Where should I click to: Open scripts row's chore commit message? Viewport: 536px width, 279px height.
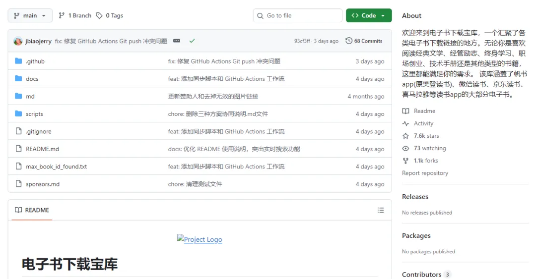click(x=218, y=114)
